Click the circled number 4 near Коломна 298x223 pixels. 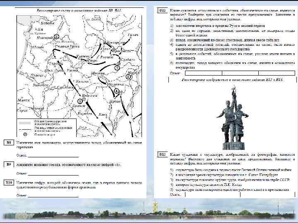(116, 91)
